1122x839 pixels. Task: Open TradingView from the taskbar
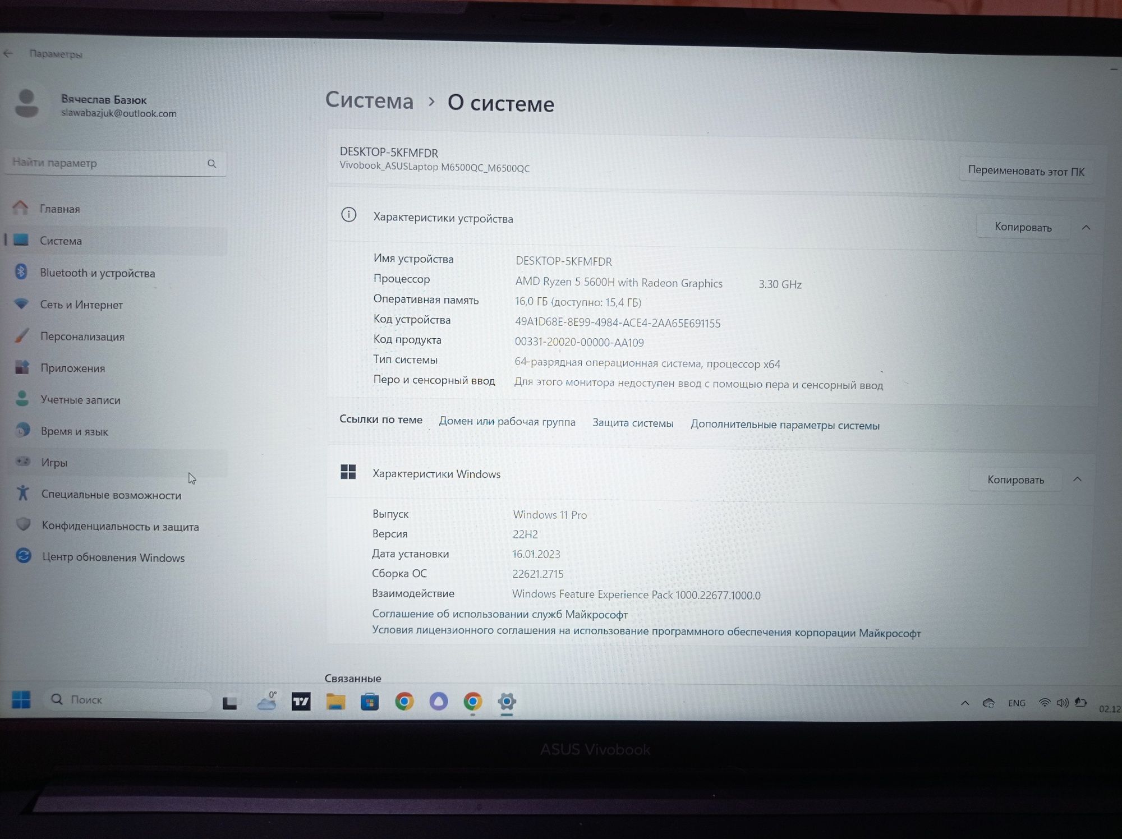[301, 701]
